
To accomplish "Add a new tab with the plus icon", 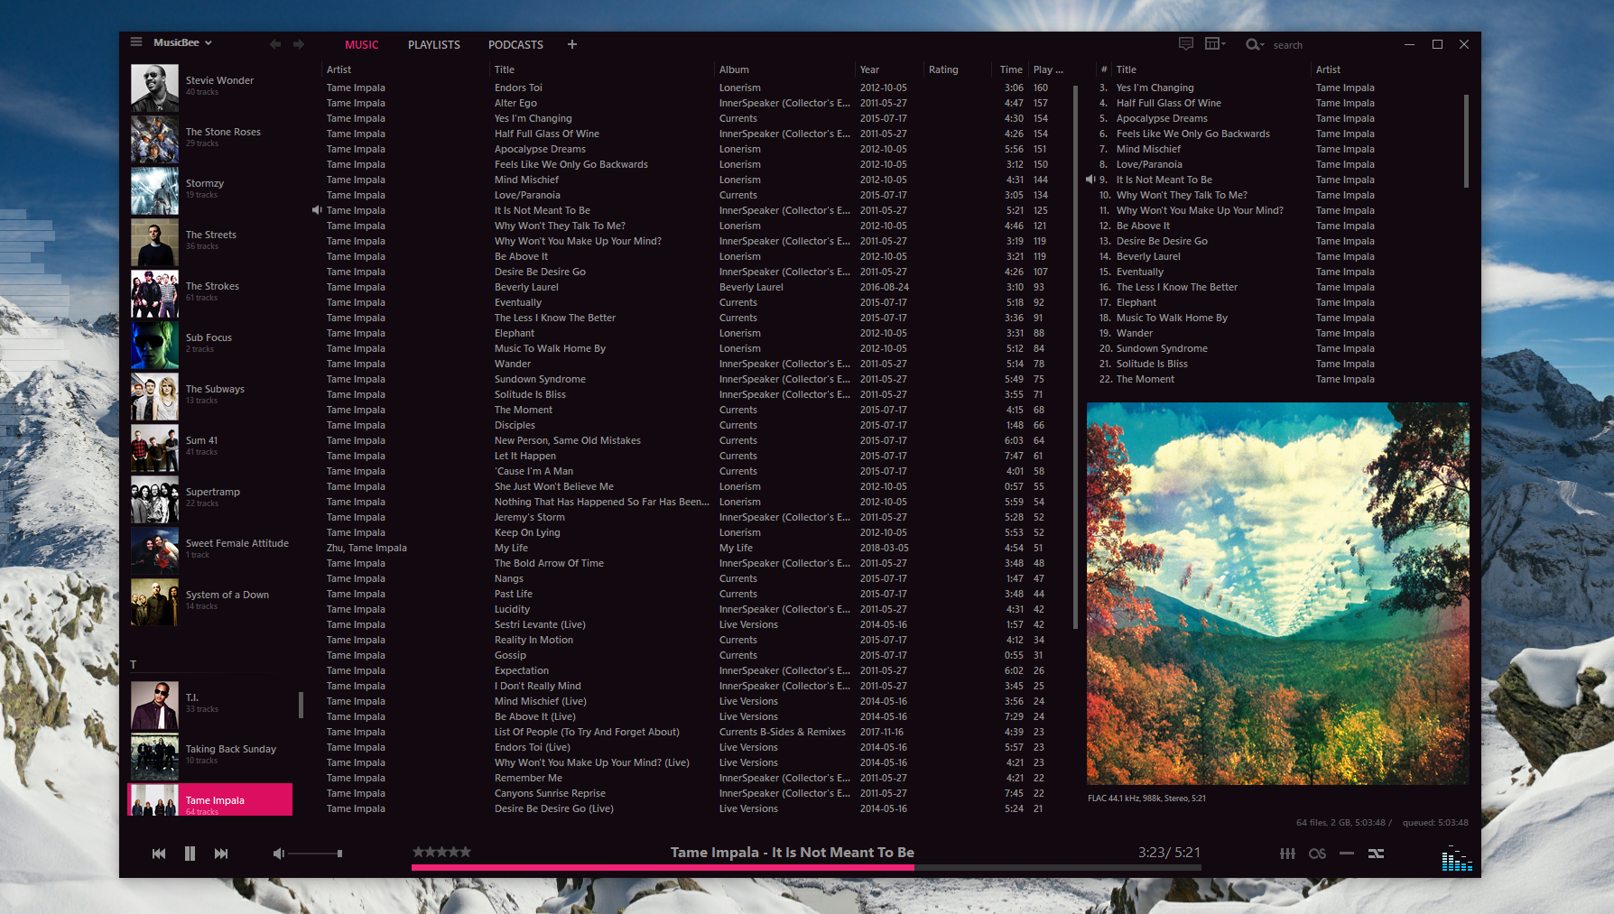I will pyautogui.click(x=572, y=44).
